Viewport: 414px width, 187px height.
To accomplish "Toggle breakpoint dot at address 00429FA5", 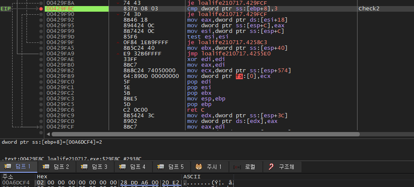I will 41,48.
